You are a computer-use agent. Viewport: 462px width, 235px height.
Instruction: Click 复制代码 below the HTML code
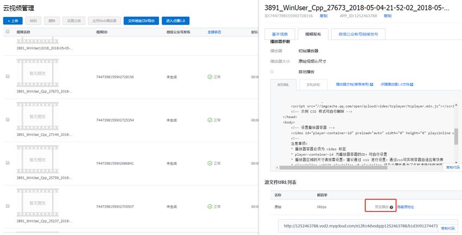click(453, 168)
